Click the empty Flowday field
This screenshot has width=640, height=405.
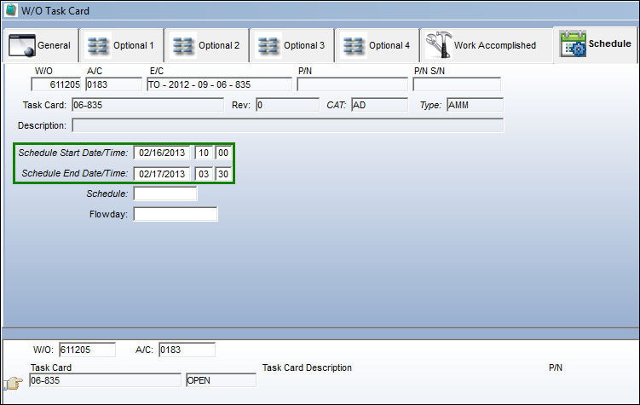(x=176, y=214)
